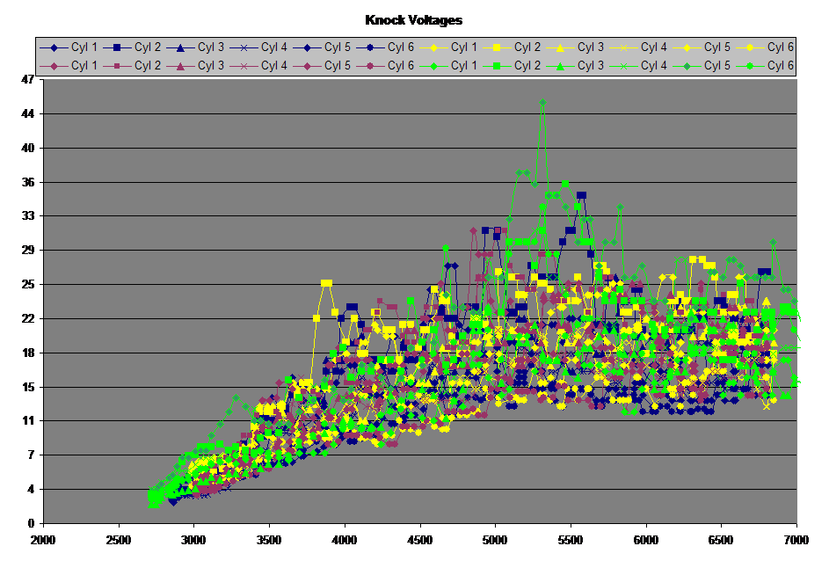Select the maroon Cyl 3 triangle legend marker

tap(181, 66)
